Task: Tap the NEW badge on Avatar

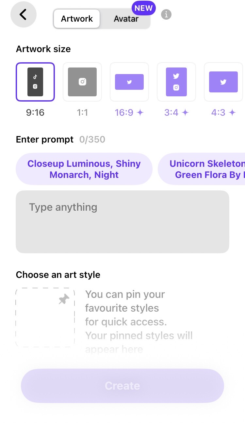Action: [x=143, y=8]
